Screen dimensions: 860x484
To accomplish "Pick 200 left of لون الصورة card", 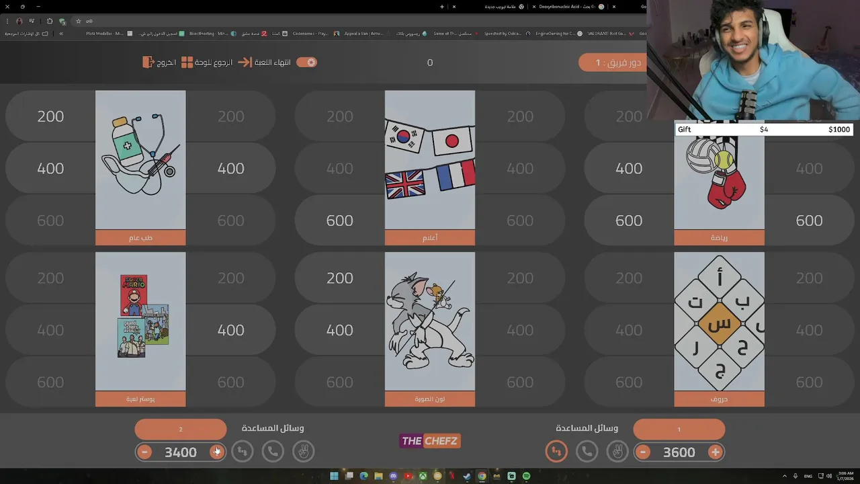I will coord(339,278).
